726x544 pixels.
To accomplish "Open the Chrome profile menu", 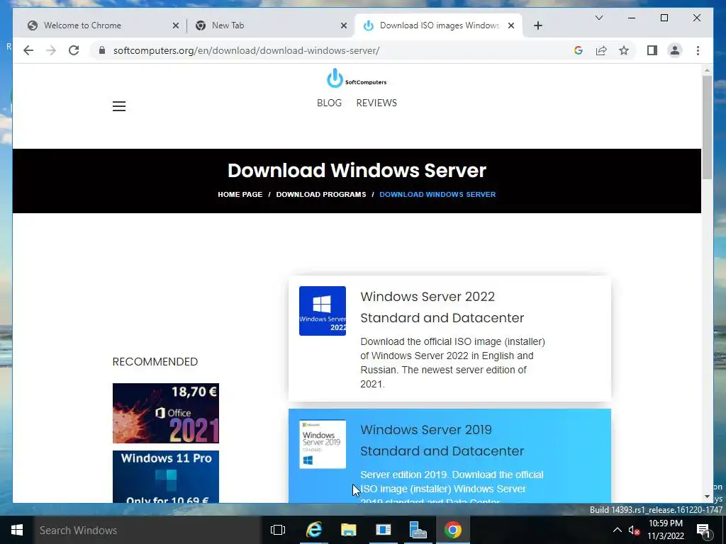I will (x=675, y=50).
